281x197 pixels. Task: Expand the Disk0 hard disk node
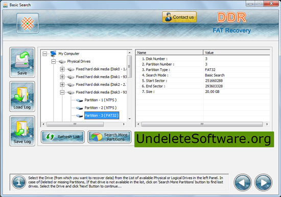(62, 69)
